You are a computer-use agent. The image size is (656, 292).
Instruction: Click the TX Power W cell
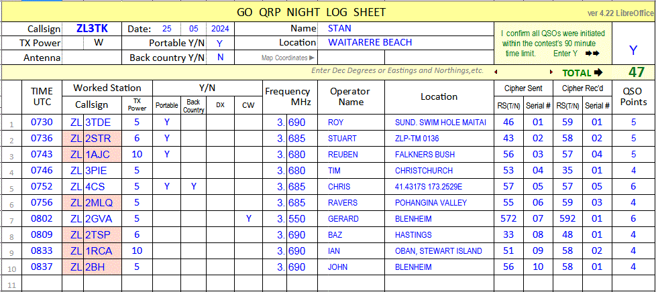[x=103, y=43]
